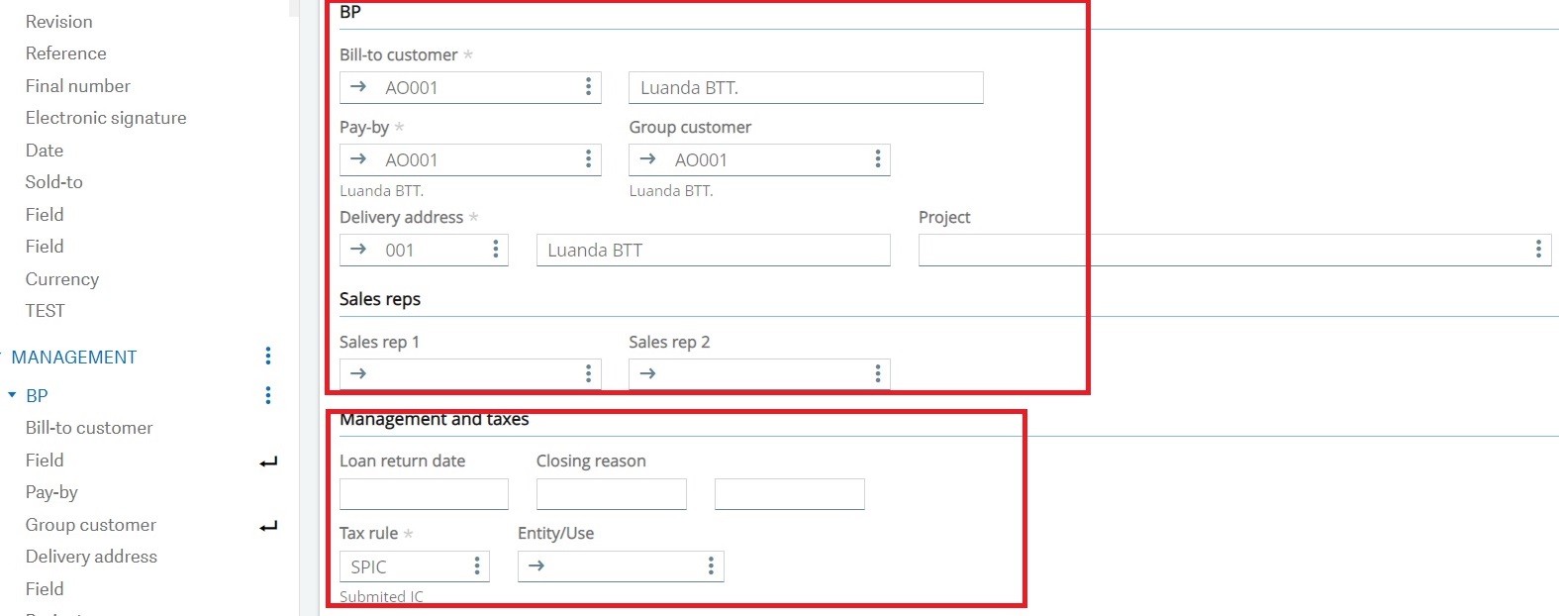The height and width of the screenshot is (616, 1559).
Task: Open the Project field lookup list
Action: click(x=1537, y=250)
